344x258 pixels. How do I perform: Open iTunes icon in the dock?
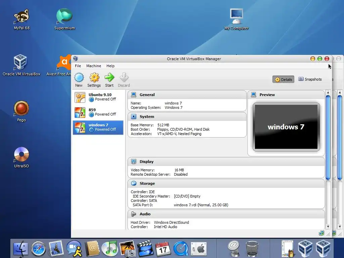[x=110, y=249]
